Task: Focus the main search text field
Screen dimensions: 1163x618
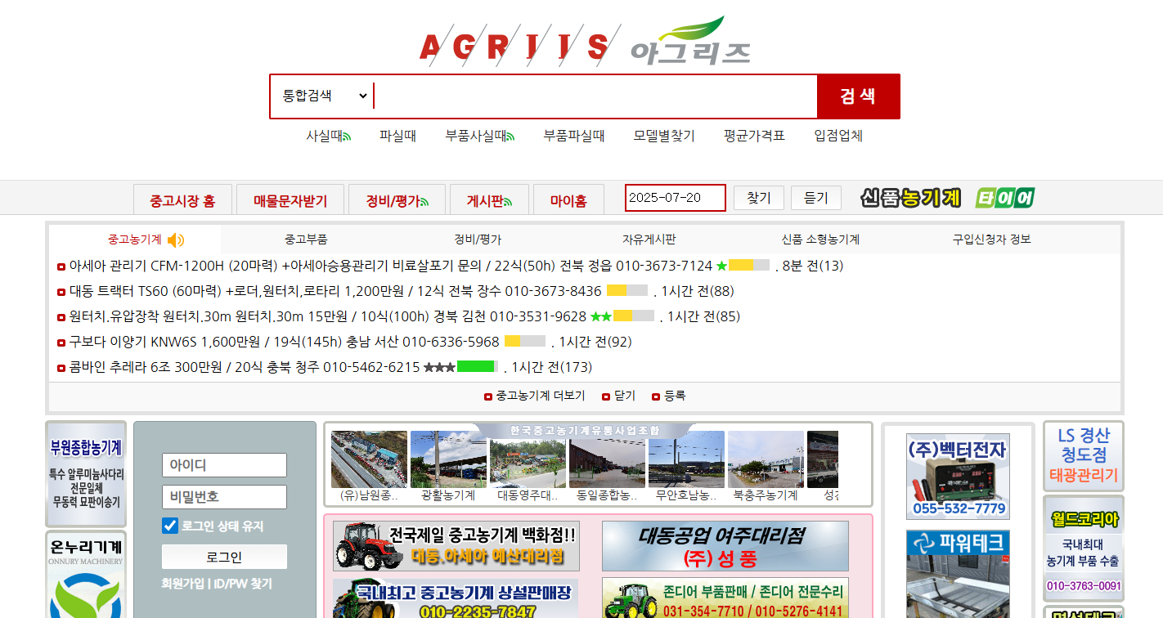Action: pyautogui.click(x=595, y=96)
